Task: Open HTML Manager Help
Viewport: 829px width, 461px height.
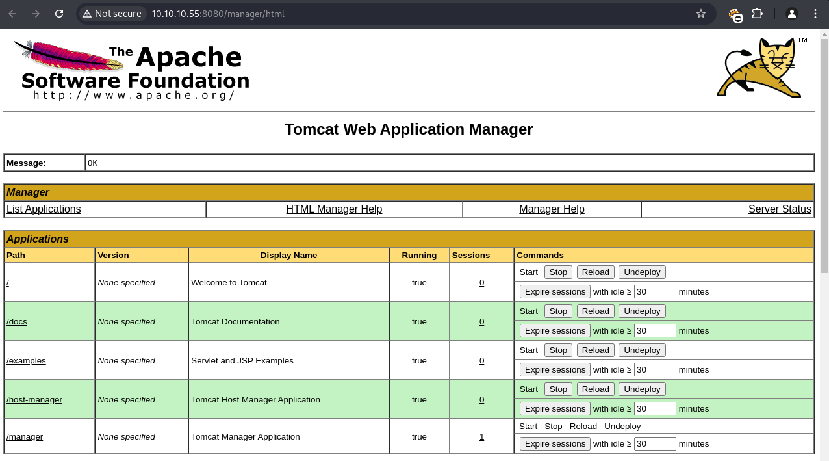Action: point(334,209)
